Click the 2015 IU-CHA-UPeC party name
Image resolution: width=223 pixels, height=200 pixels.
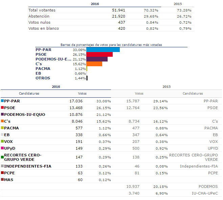pyautogui.click(x=205, y=193)
